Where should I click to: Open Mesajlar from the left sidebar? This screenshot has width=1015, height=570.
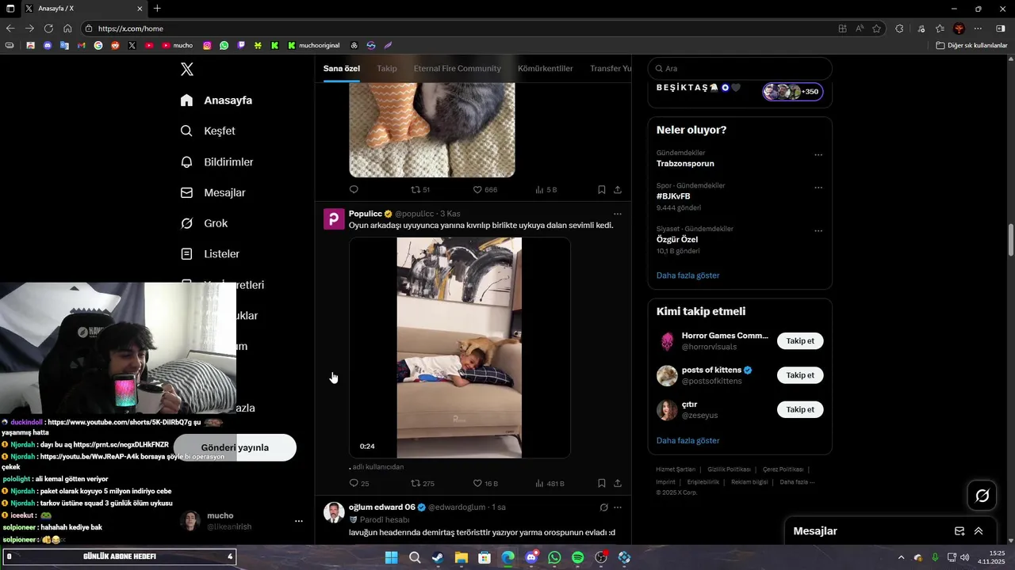pos(213,193)
